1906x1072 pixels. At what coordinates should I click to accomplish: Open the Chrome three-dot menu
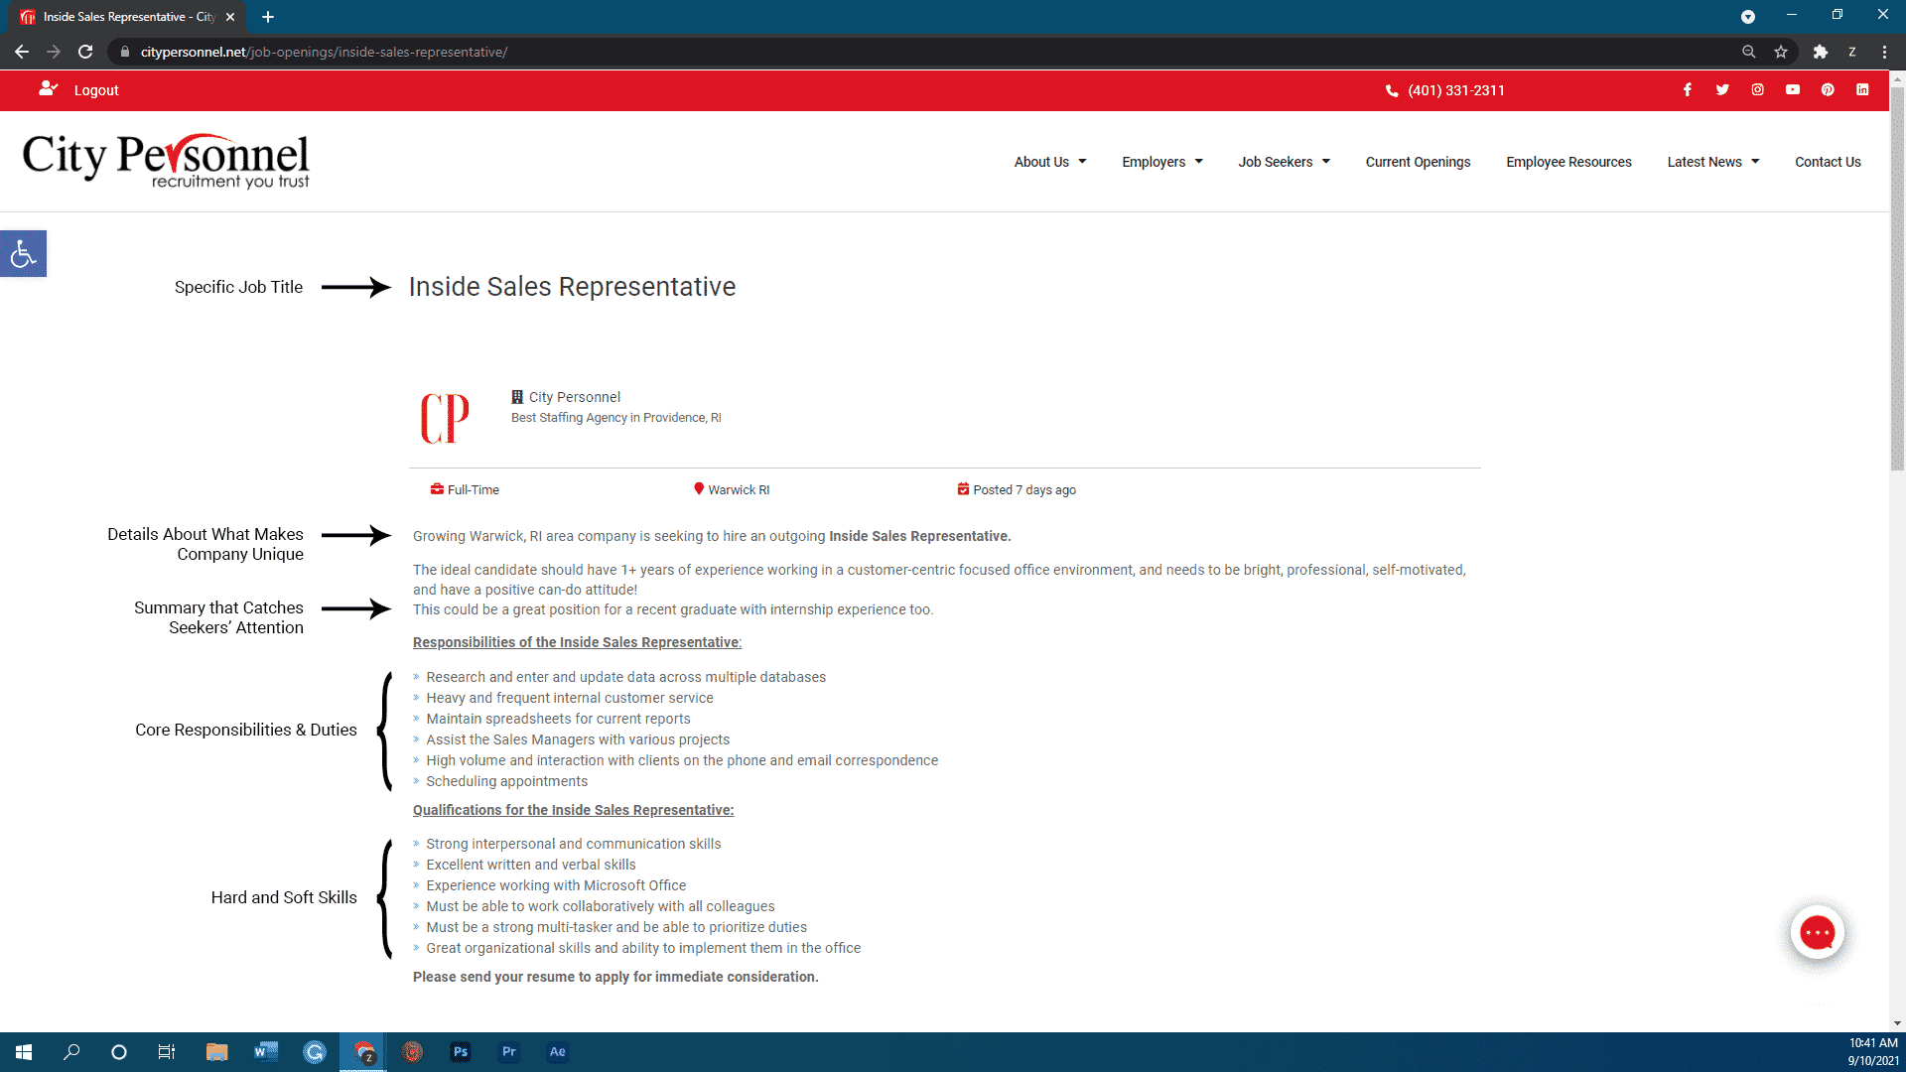pyautogui.click(x=1884, y=52)
